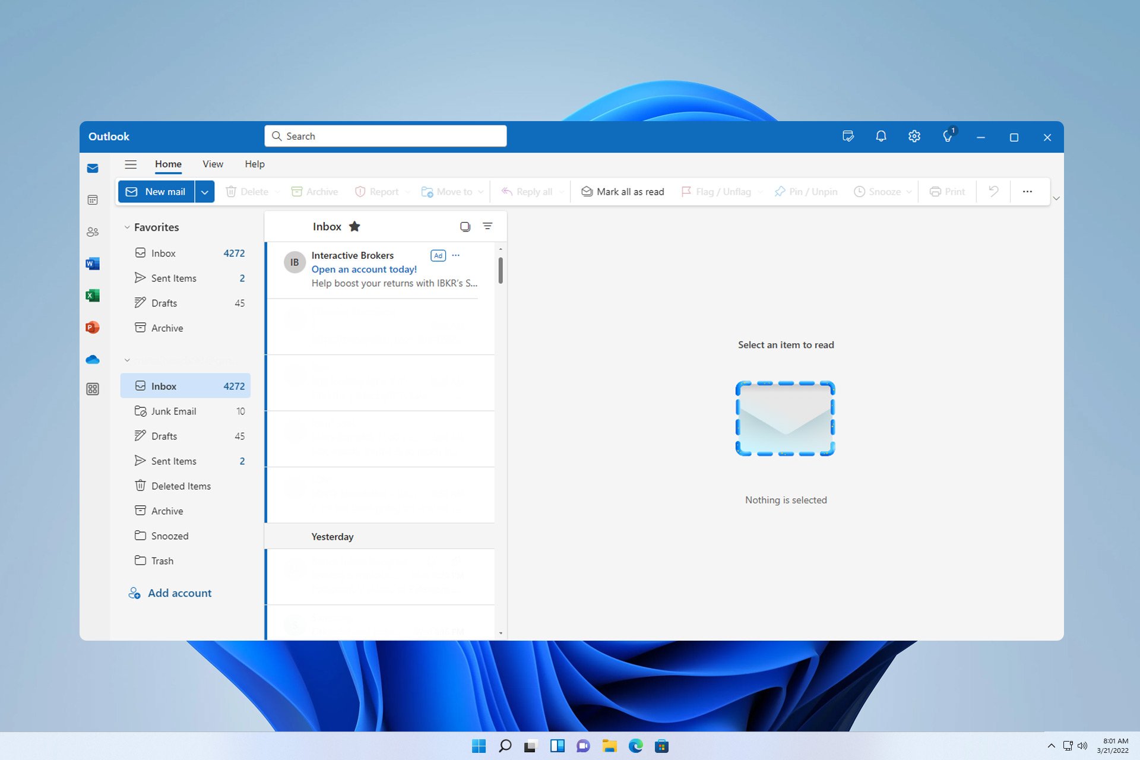Open the Trash folder
Screen dimensions: 1140x760
coord(185,561)
